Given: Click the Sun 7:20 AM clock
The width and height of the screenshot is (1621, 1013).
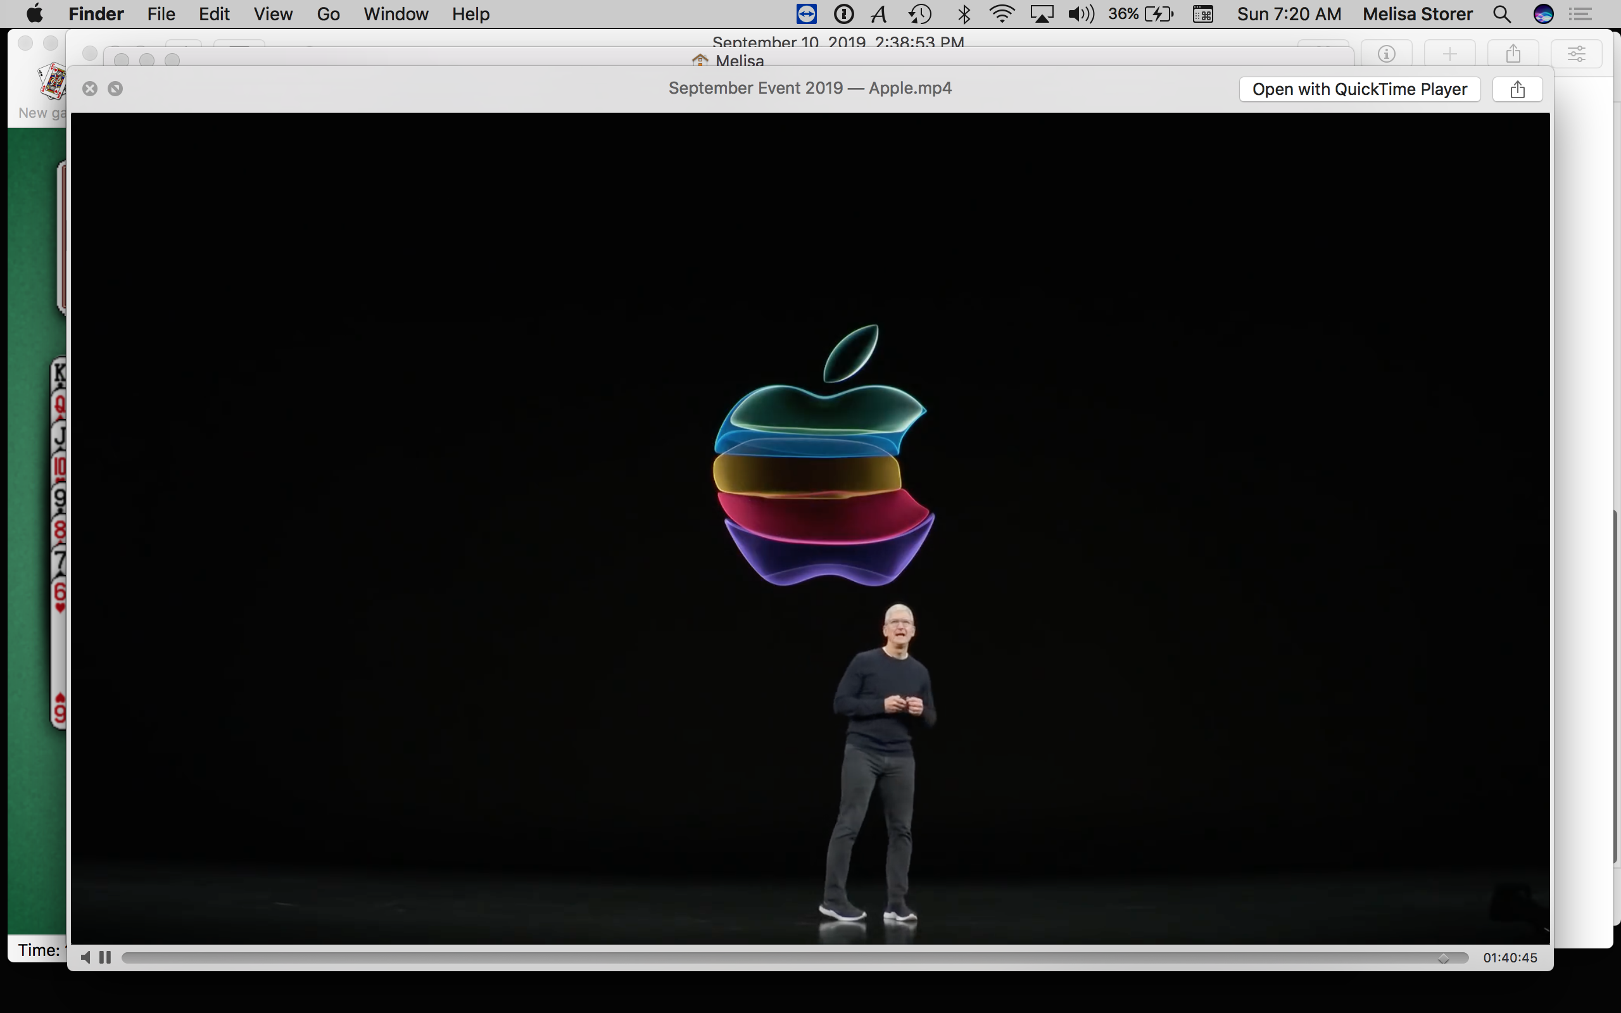Looking at the screenshot, I should click(1289, 14).
